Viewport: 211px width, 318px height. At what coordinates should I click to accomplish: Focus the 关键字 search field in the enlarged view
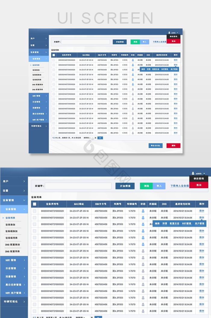(x=78, y=186)
